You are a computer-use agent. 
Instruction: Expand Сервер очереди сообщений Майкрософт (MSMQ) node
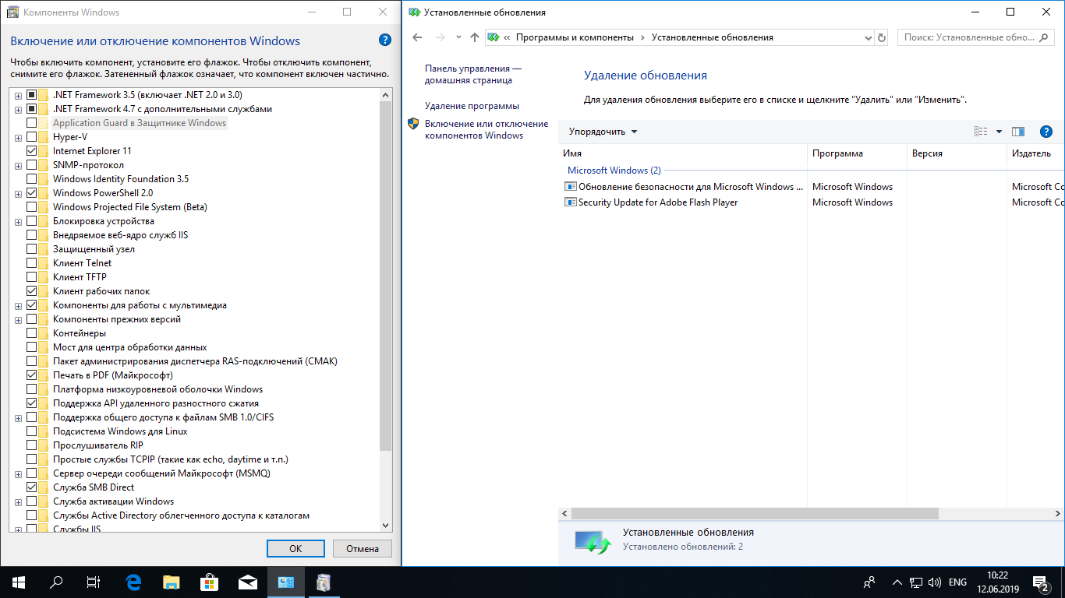coord(18,473)
